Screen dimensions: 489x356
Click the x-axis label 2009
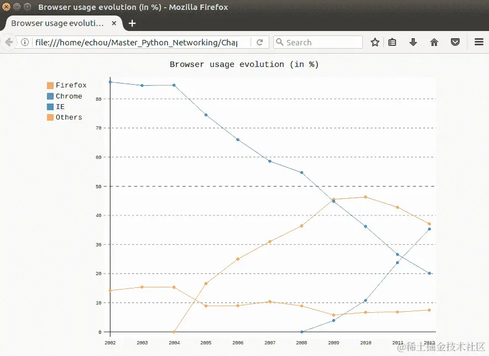334,343
